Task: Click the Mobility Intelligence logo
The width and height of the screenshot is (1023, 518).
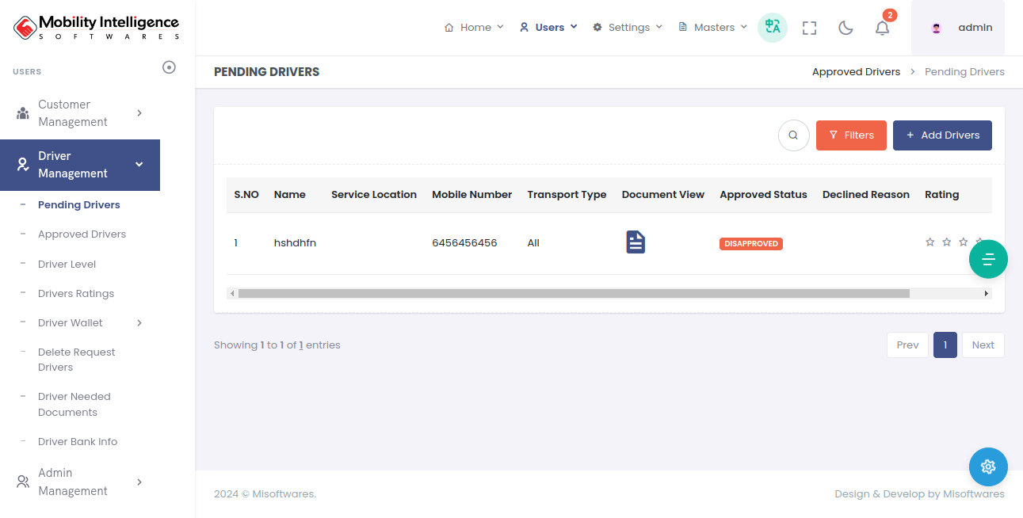Action: (97, 28)
